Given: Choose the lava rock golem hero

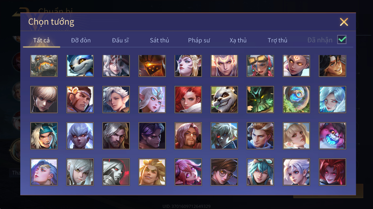Looking at the screenshot, I should (44, 66).
